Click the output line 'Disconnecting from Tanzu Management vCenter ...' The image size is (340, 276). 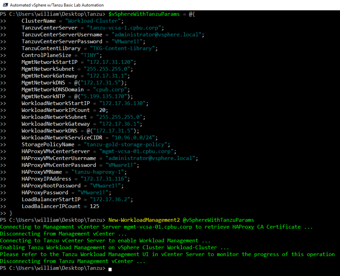click(73, 261)
